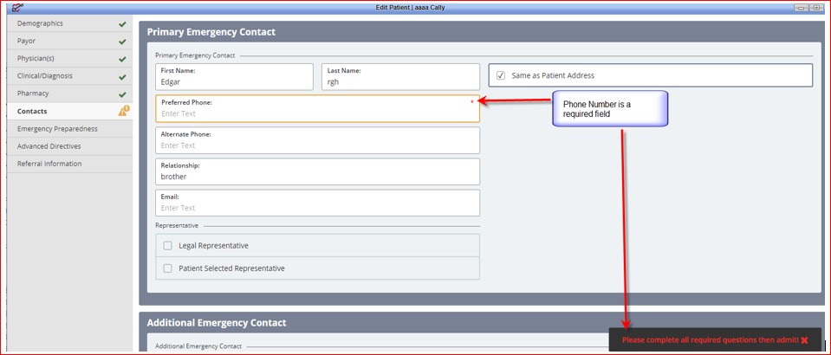Image resolution: width=831 pixels, height=355 pixels.
Task: Focus the Email input field
Action: click(x=317, y=203)
